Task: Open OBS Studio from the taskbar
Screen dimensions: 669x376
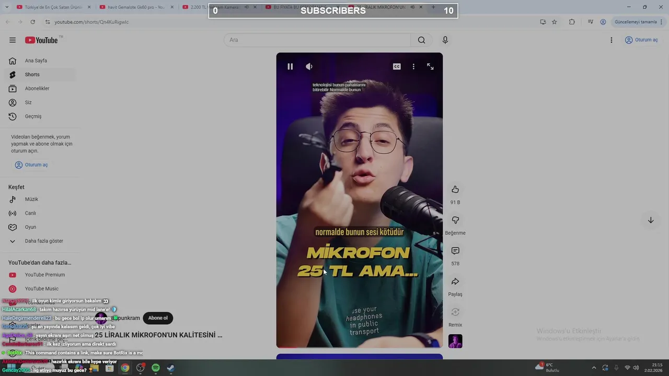Action: pos(140,368)
